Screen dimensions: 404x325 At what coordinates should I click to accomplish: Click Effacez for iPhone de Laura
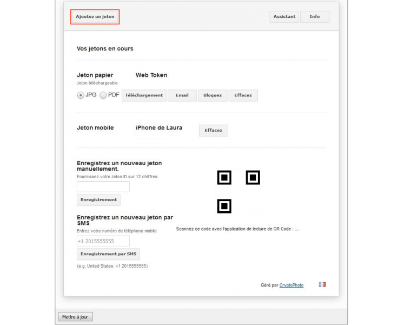coord(214,131)
